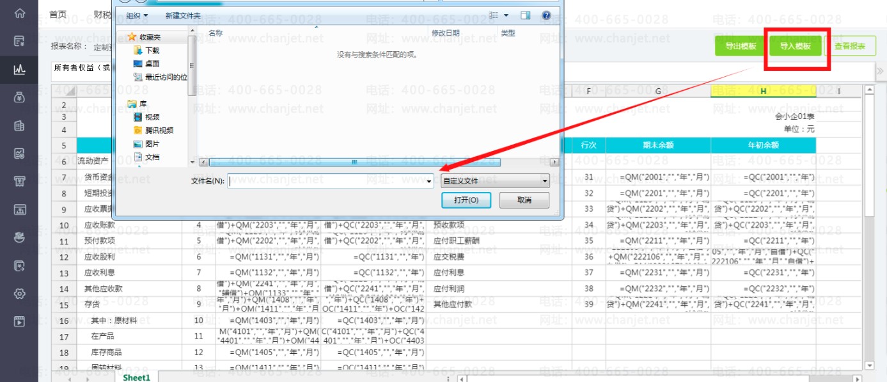Image resolution: width=887 pixels, height=382 pixels.
Task: Select spreadsheet column F header
Action: [x=589, y=92]
